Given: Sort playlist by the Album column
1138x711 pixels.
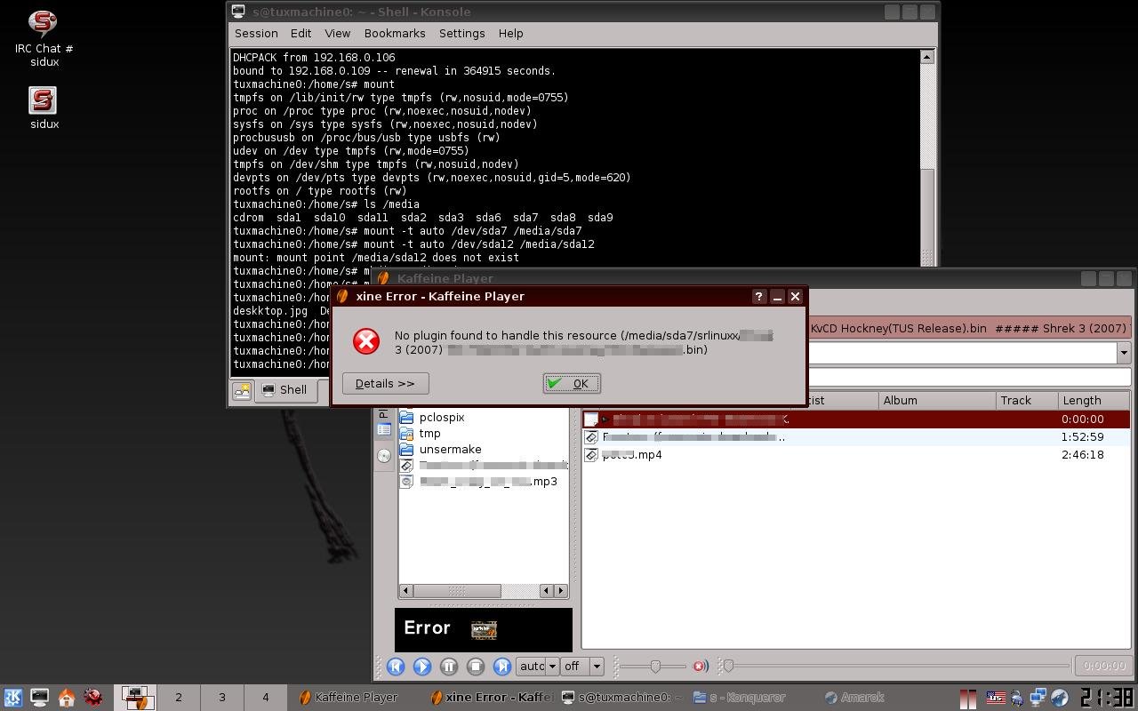Looking at the screenshot, I should (936, 401).
